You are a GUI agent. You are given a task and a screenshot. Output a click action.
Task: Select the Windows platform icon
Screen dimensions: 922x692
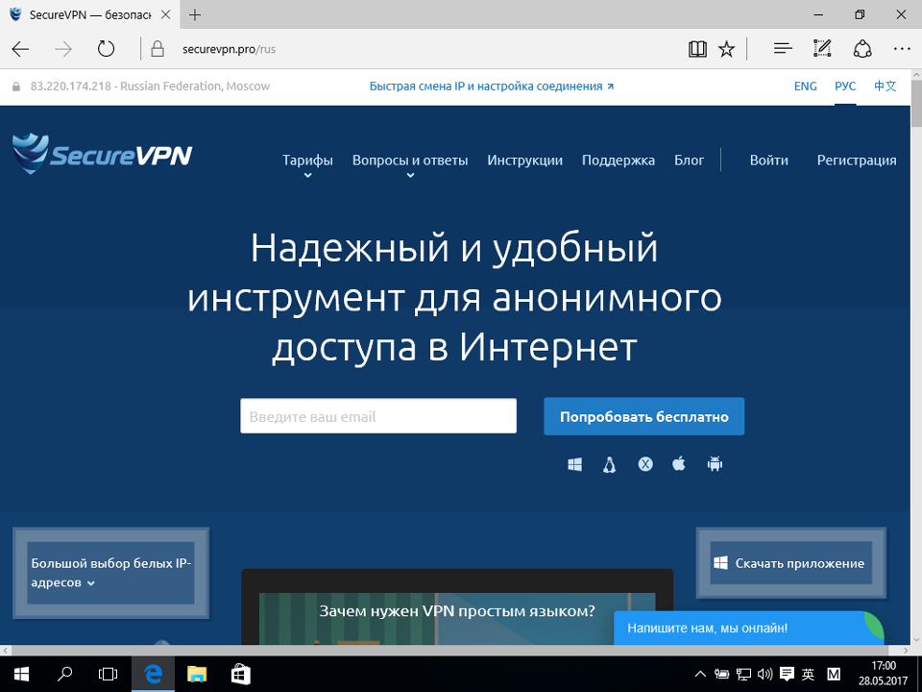[574, 465]
